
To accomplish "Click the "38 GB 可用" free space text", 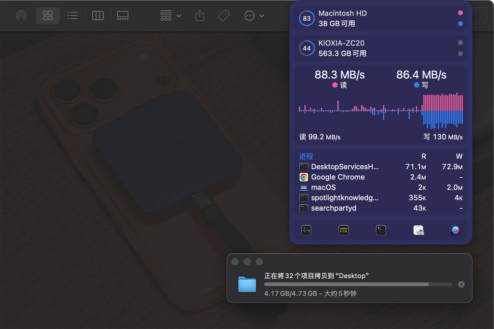I will (337, 24).
